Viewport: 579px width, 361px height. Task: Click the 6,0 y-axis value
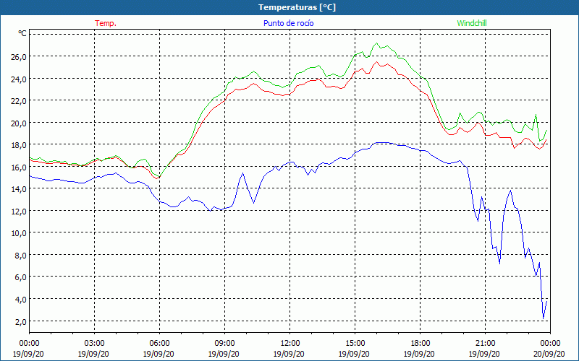(20, 277)
